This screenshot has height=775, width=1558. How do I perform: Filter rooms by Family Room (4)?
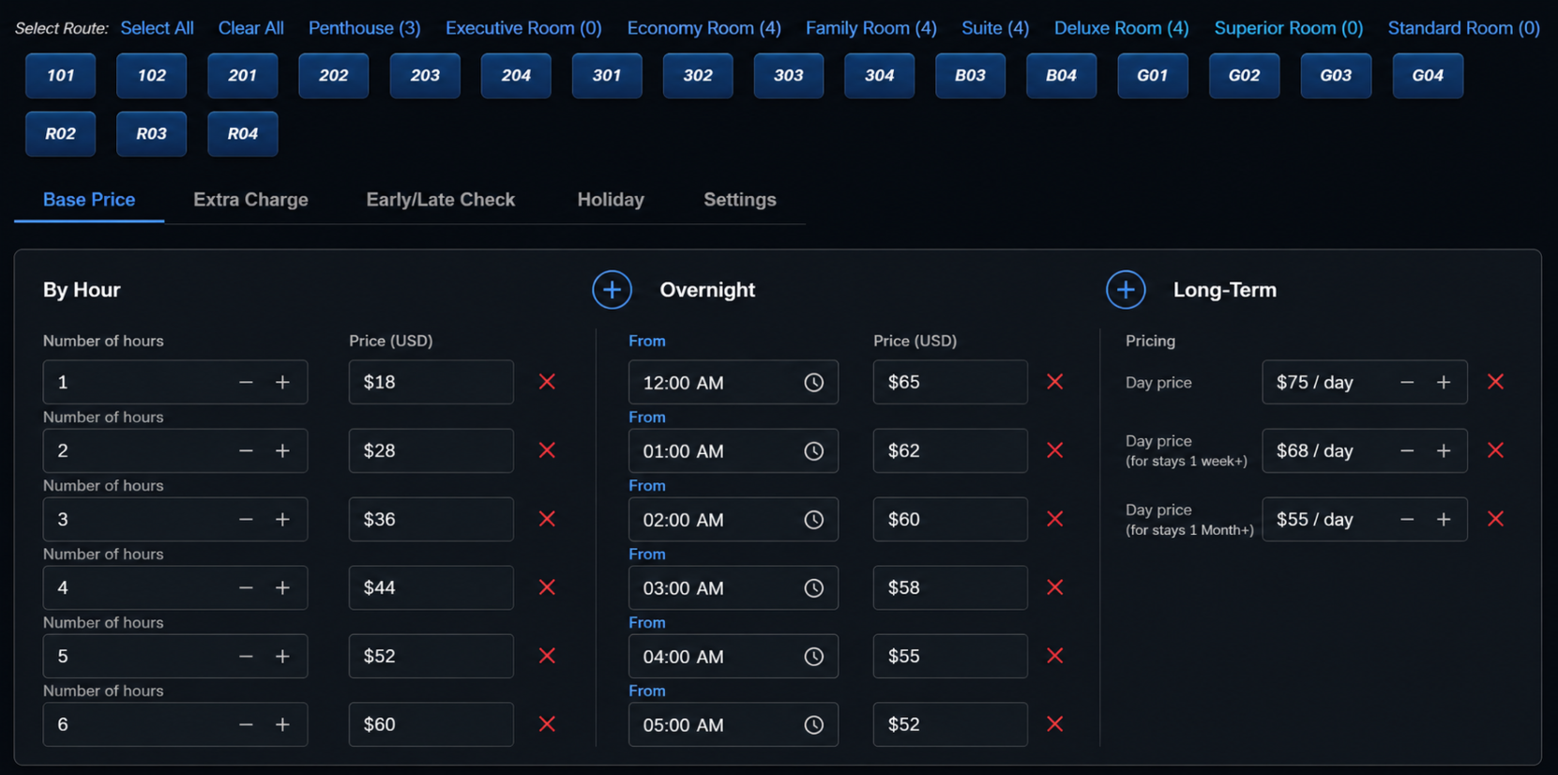click(x=870, y=28)
